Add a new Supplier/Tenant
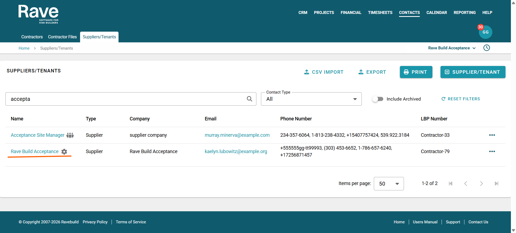The image size is (516, 233). [473, 72]
